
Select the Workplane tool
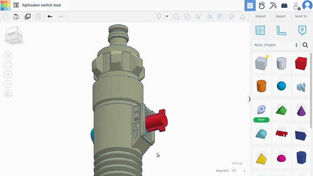pyautogui.click(x=260, y=30)
